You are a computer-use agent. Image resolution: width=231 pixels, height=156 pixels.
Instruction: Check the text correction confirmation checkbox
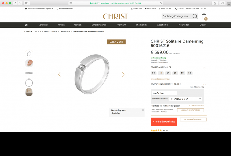(x=151, y=106)
